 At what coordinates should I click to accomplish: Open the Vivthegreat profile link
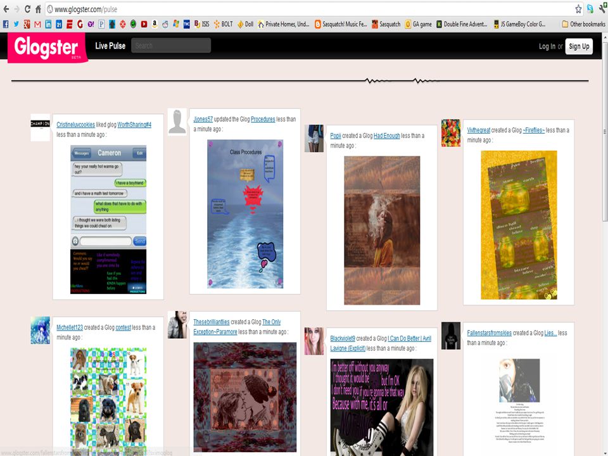pos(479,130)
